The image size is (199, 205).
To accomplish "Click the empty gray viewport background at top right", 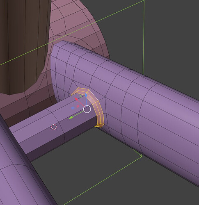I will coord(171,34).
